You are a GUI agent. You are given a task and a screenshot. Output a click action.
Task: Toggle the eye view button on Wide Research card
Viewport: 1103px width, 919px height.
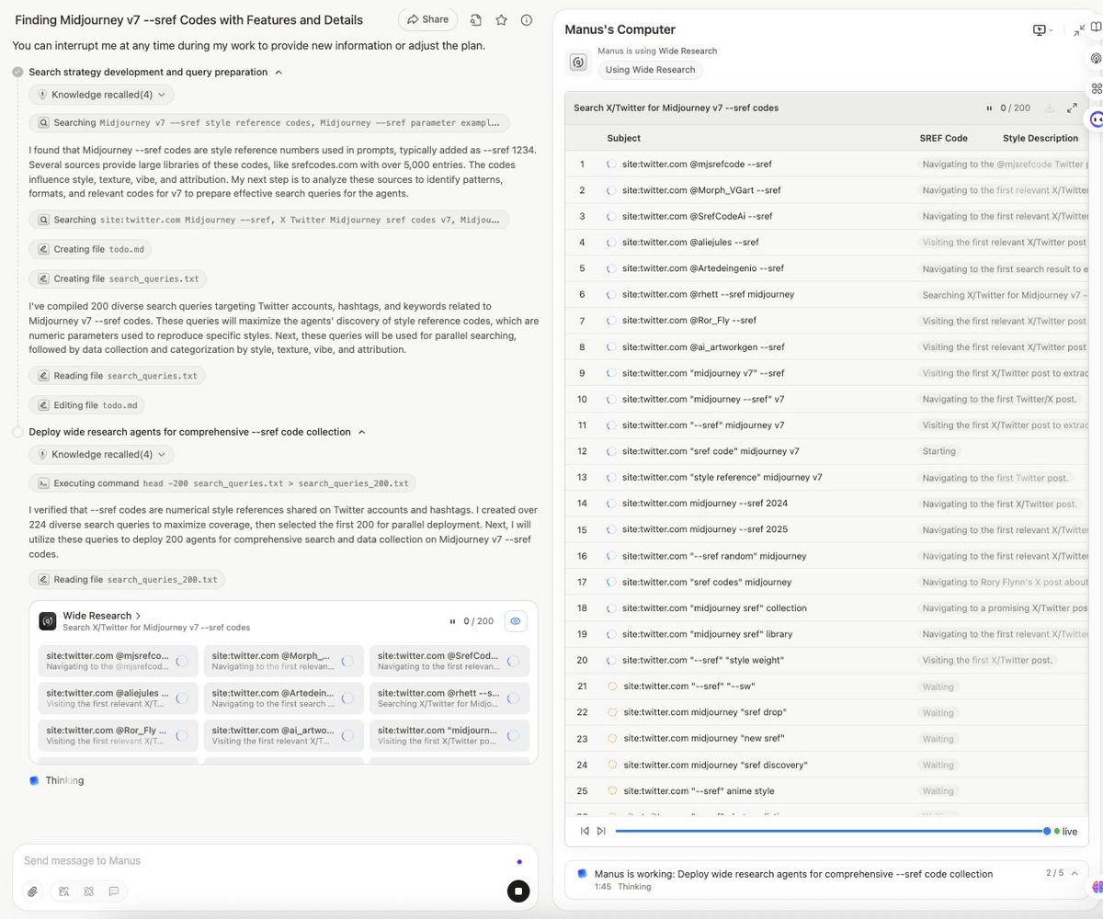516,621
